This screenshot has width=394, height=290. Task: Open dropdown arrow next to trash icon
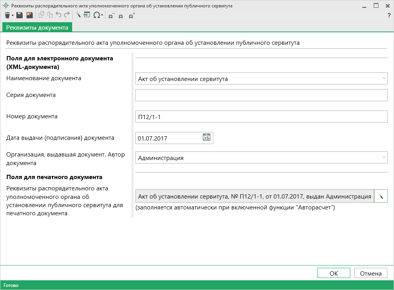tap(13, 16)
